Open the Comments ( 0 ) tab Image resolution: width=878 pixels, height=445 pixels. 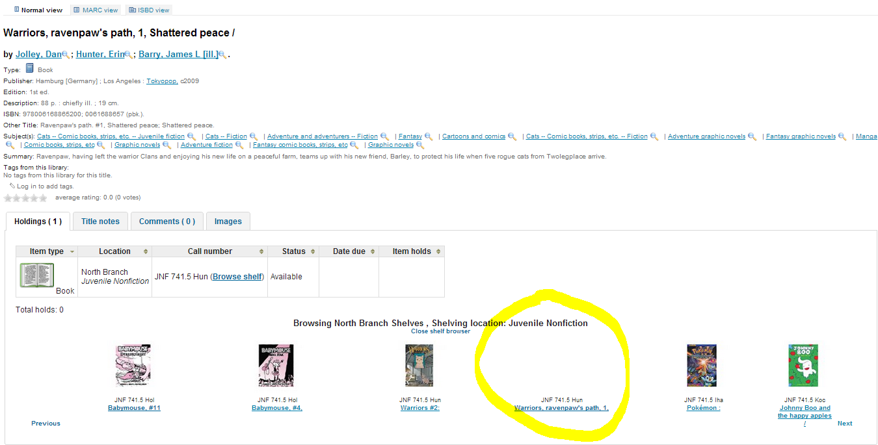(x=167, y=222)
